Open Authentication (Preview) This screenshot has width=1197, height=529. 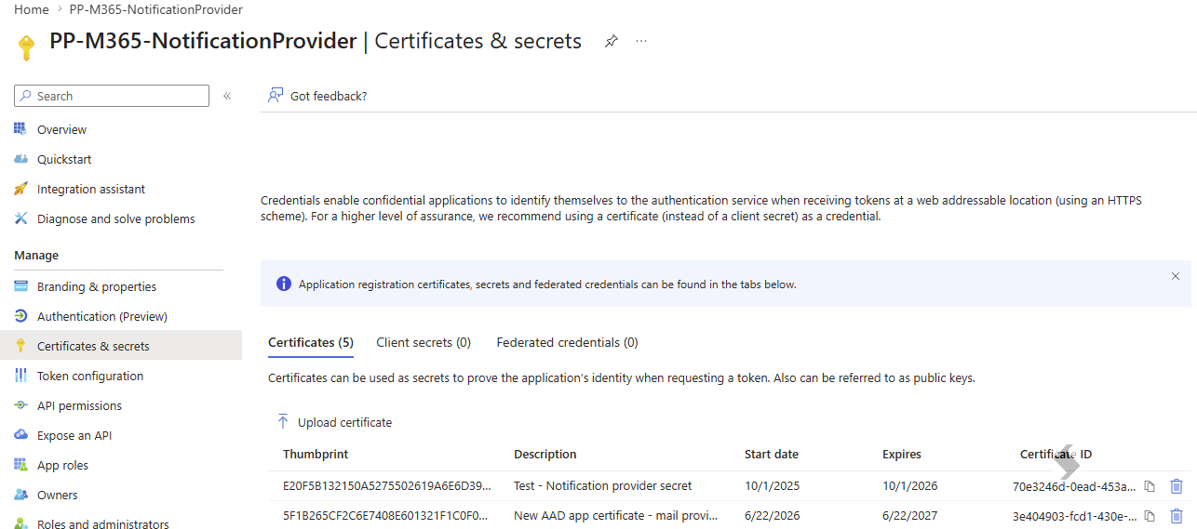(102, 316)
